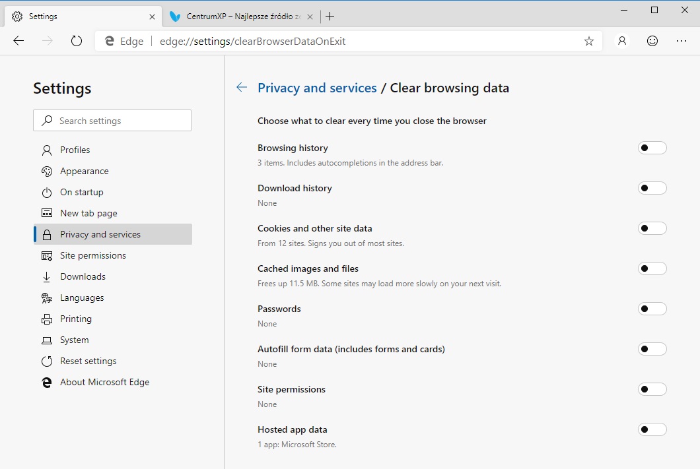Click the Privacy and services lock icon
This screenshot has height=469, width=700.
(47, 235)
